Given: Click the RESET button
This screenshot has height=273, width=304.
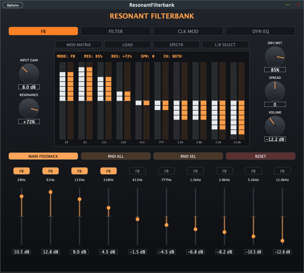Looking at the screenshot, I should click(261, 156).
